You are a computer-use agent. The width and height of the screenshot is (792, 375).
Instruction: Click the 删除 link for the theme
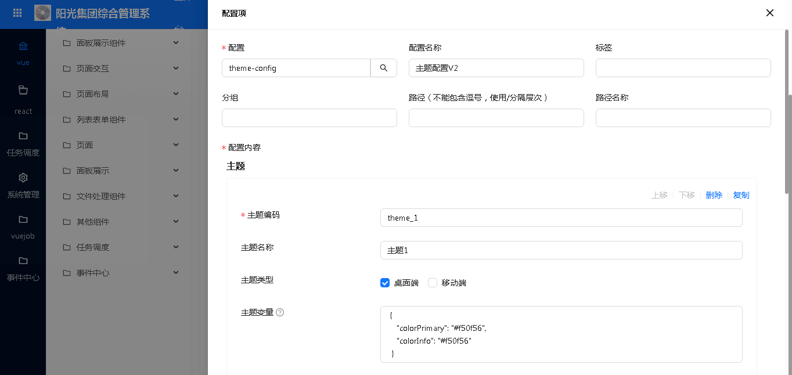[x=714, y=195]
